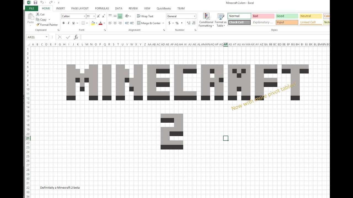Apply the Linked Cell style
The height and width of the screenshot is (198, 353).
point(311,22)
